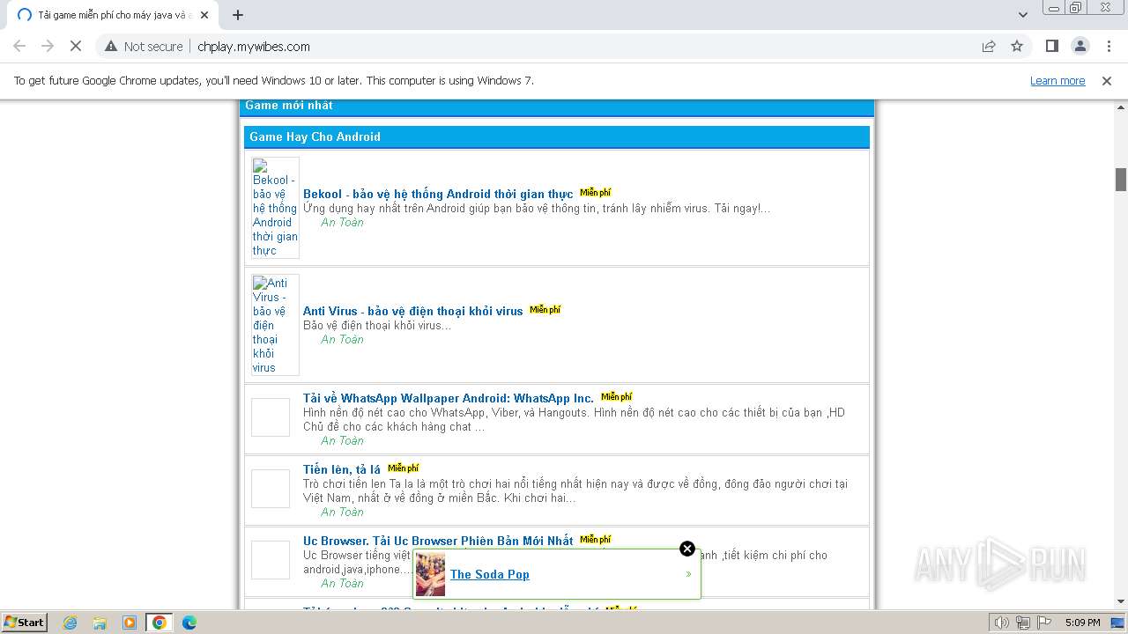Screen dimensions: 1128x634
Task: Launch Microsoft Edge from taskbar
Action: [x=189, y=623]
